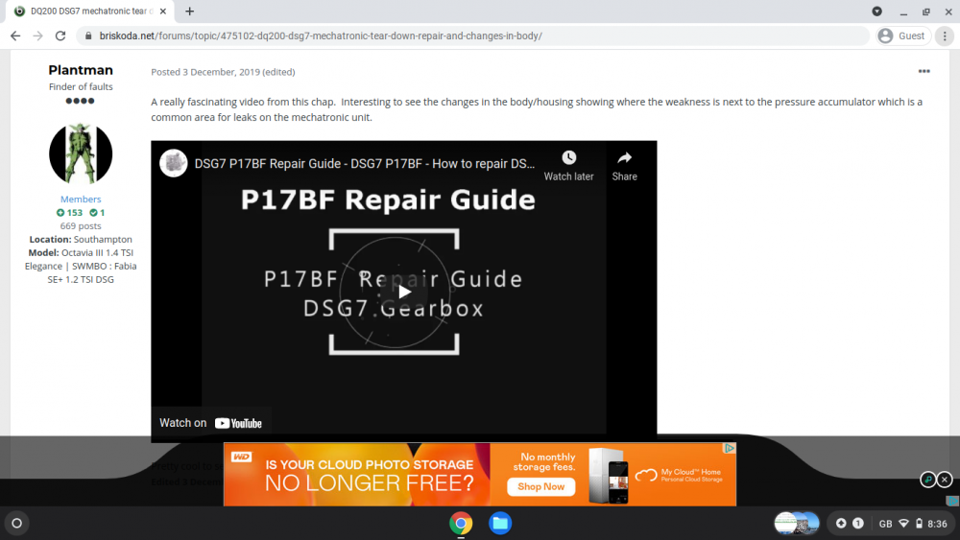Image resolution: width=960 pixels, height=540 pixels.
Task: Share the YouTube video
Action: (x=625, y=166)
